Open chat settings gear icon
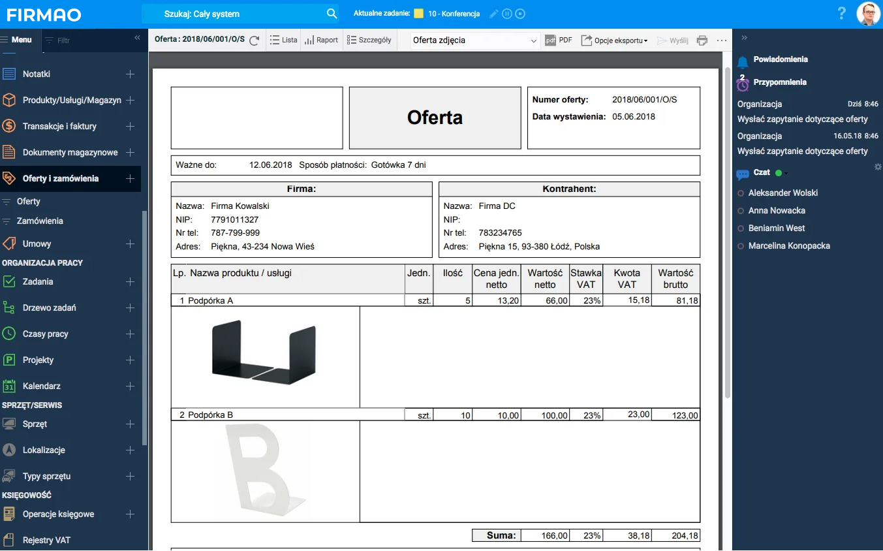 (878, 168)
